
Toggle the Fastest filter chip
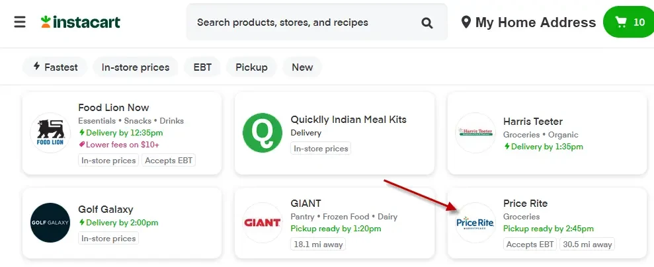point(55,67)
